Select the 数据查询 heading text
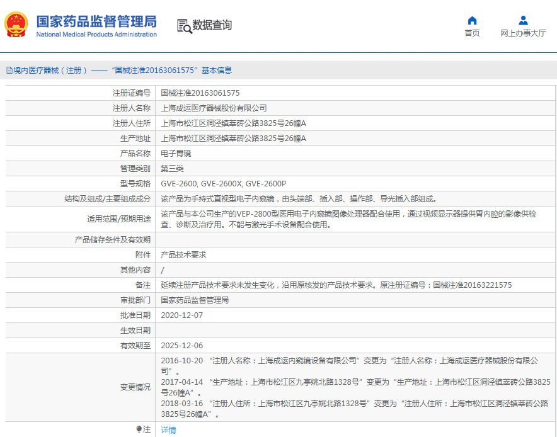 pyautogui.click(x=212, y=25)
